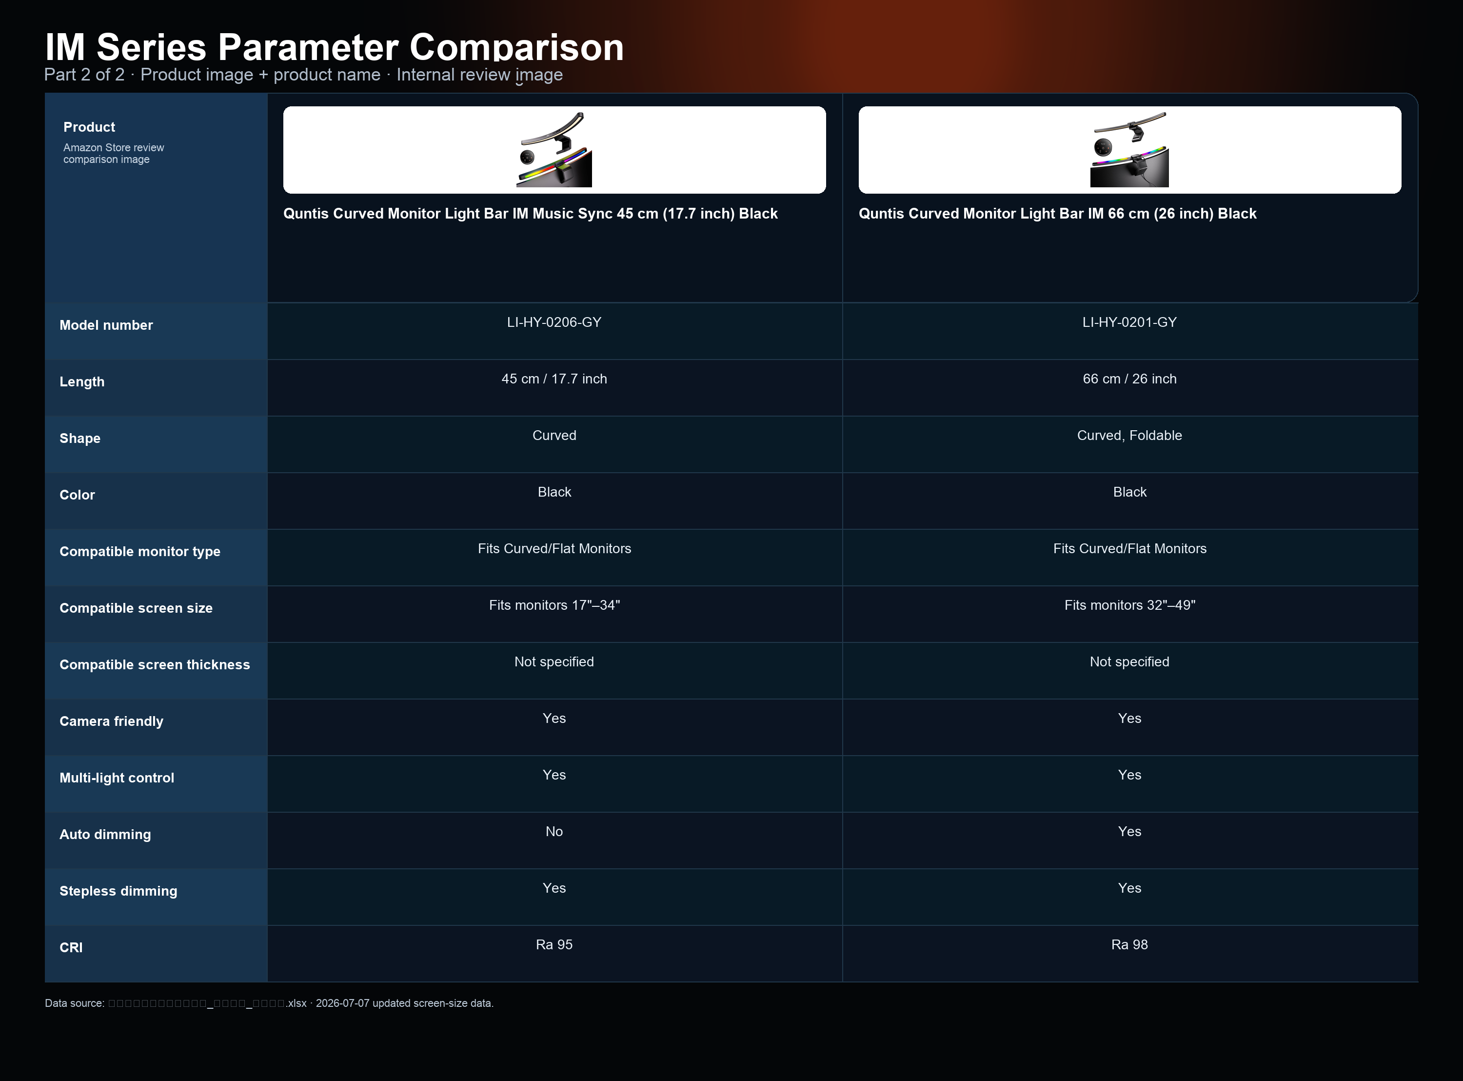Click the 'Length' row label
The image size is (1463, 1081).
pos(82,381)
